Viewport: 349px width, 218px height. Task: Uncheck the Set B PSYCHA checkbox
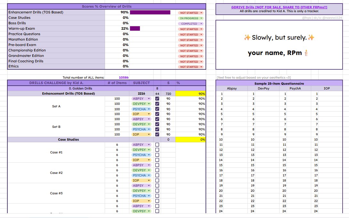click(x=157, y=129)
